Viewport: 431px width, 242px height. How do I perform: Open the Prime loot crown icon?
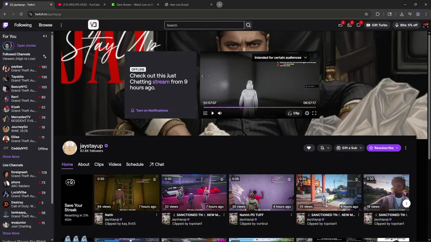341,25
